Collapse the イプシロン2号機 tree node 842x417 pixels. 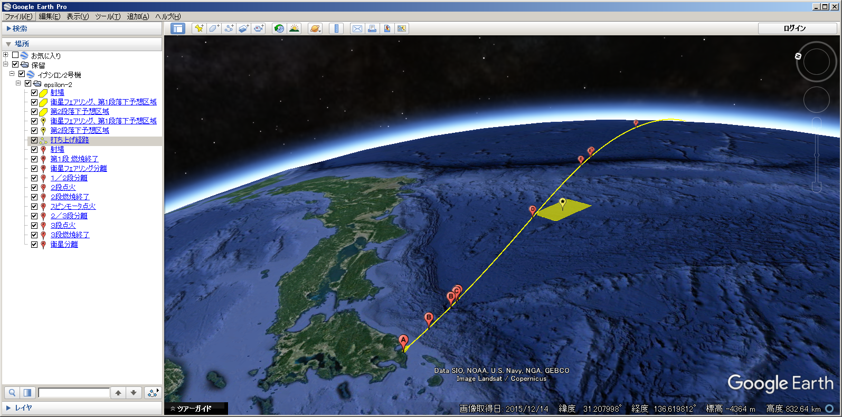(12, 74)
